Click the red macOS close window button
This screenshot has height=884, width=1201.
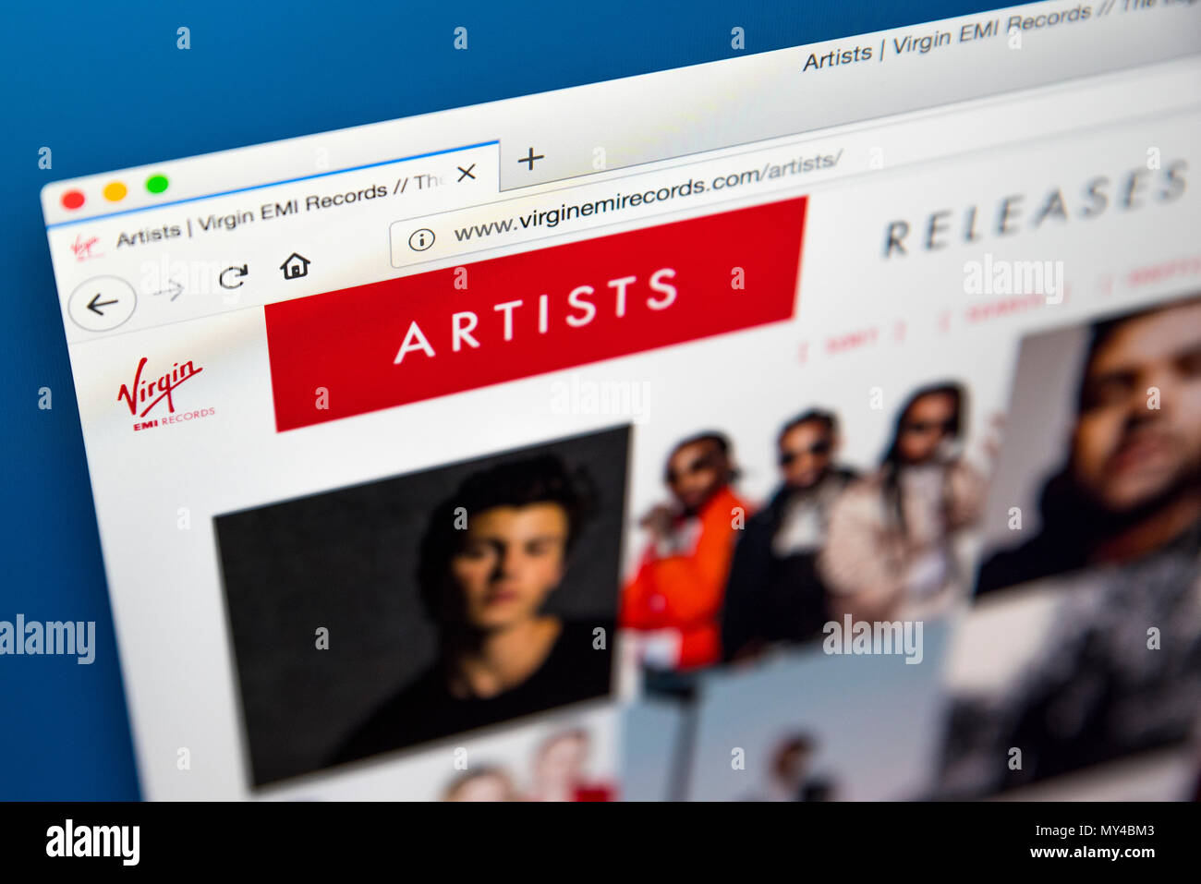pyautogui.click(x=73, y=200)
